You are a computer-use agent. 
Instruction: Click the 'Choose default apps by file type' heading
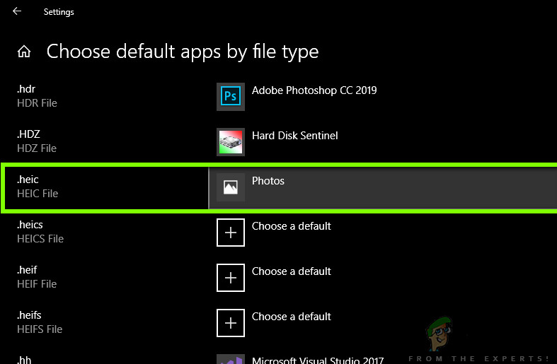pyautogui.click(x=183, y=52)
